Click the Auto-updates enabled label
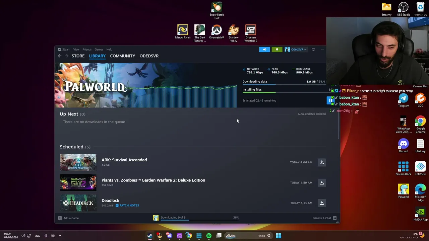The height and width of the screenshot is (241, 429). pyautogui.click(x=312, y=114)
